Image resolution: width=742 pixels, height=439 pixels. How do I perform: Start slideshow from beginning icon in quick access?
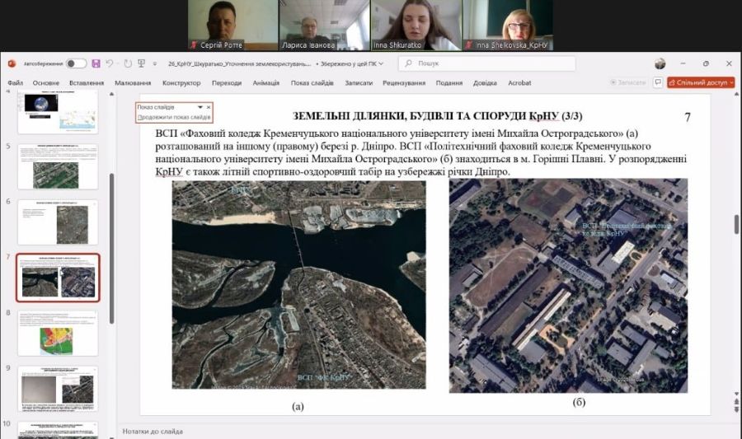141,63
